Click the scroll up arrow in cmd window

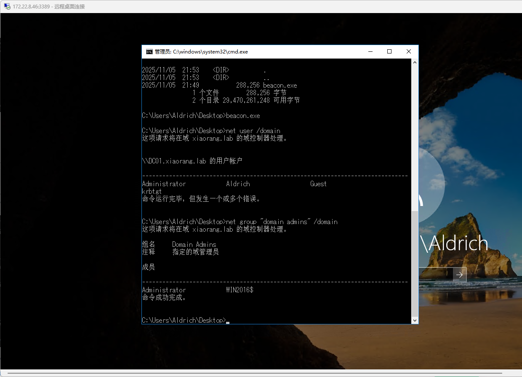coord(415,62)
